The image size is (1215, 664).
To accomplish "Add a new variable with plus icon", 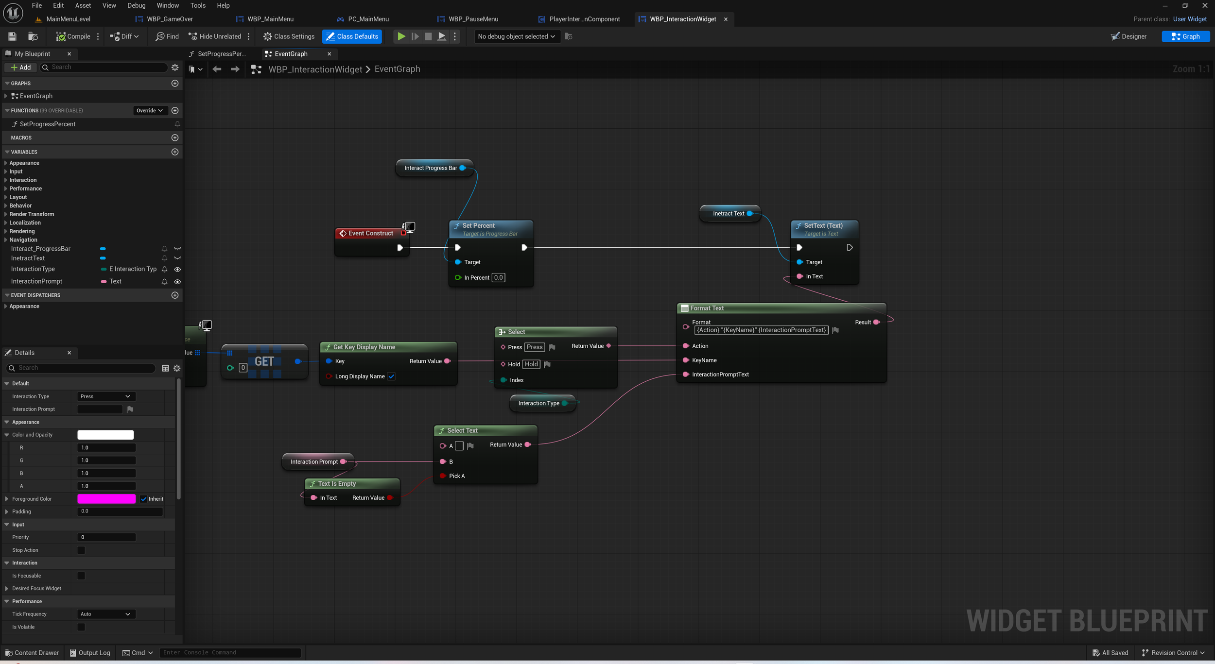I will coord(175,152).
